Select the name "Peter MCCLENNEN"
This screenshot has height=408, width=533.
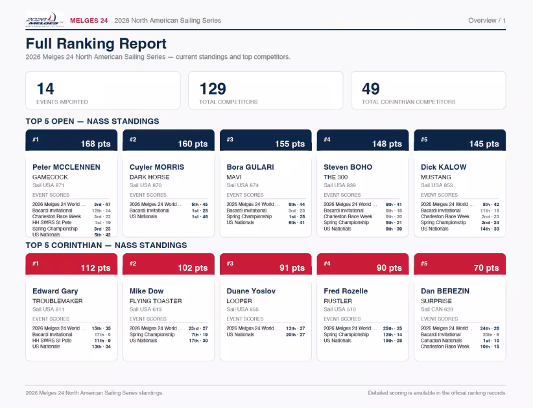coord(66,167)
